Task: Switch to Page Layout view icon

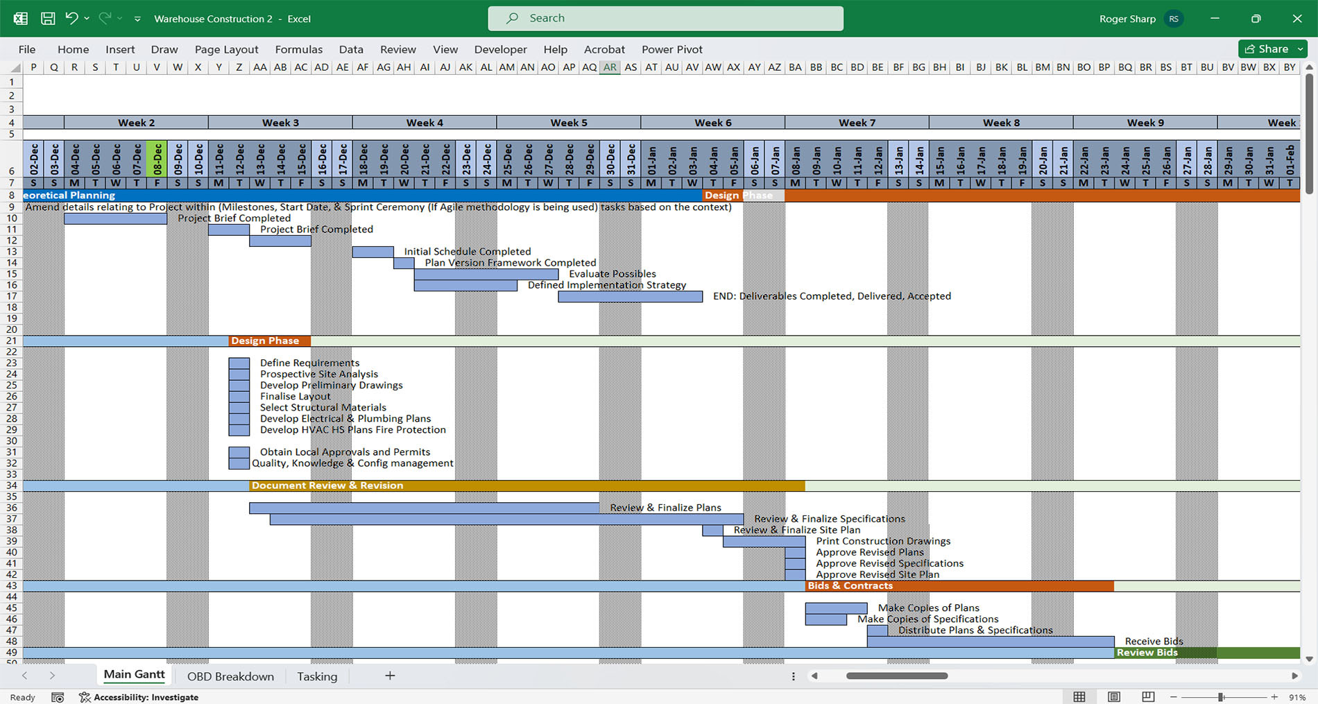Action: click(x=1114, y=696)
